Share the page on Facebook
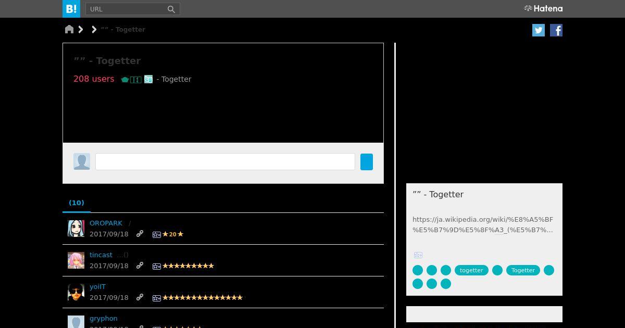 pyautogui.click(x=556, y=30)
